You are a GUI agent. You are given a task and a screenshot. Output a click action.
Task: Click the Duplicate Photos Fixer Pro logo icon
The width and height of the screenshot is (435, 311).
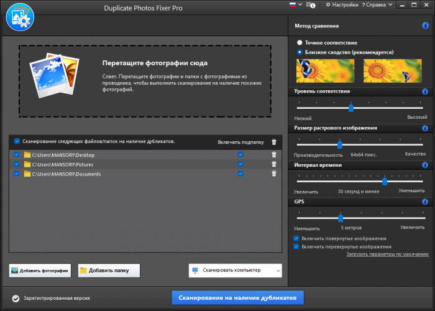pos(20,17)
